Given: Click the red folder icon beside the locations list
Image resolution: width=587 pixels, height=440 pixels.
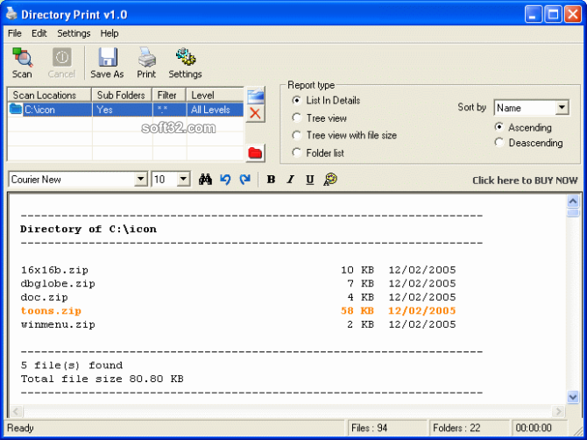Looking at the screenshot, I should (255, 153).
